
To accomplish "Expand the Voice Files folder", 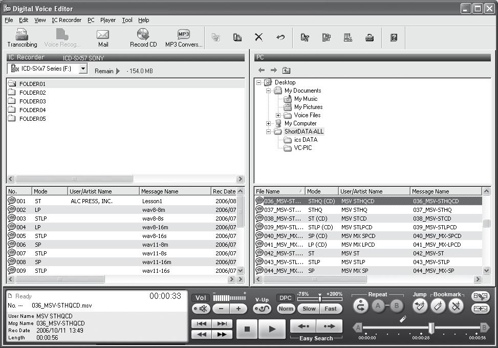I will pyautogui.click(x=278, y=115).
